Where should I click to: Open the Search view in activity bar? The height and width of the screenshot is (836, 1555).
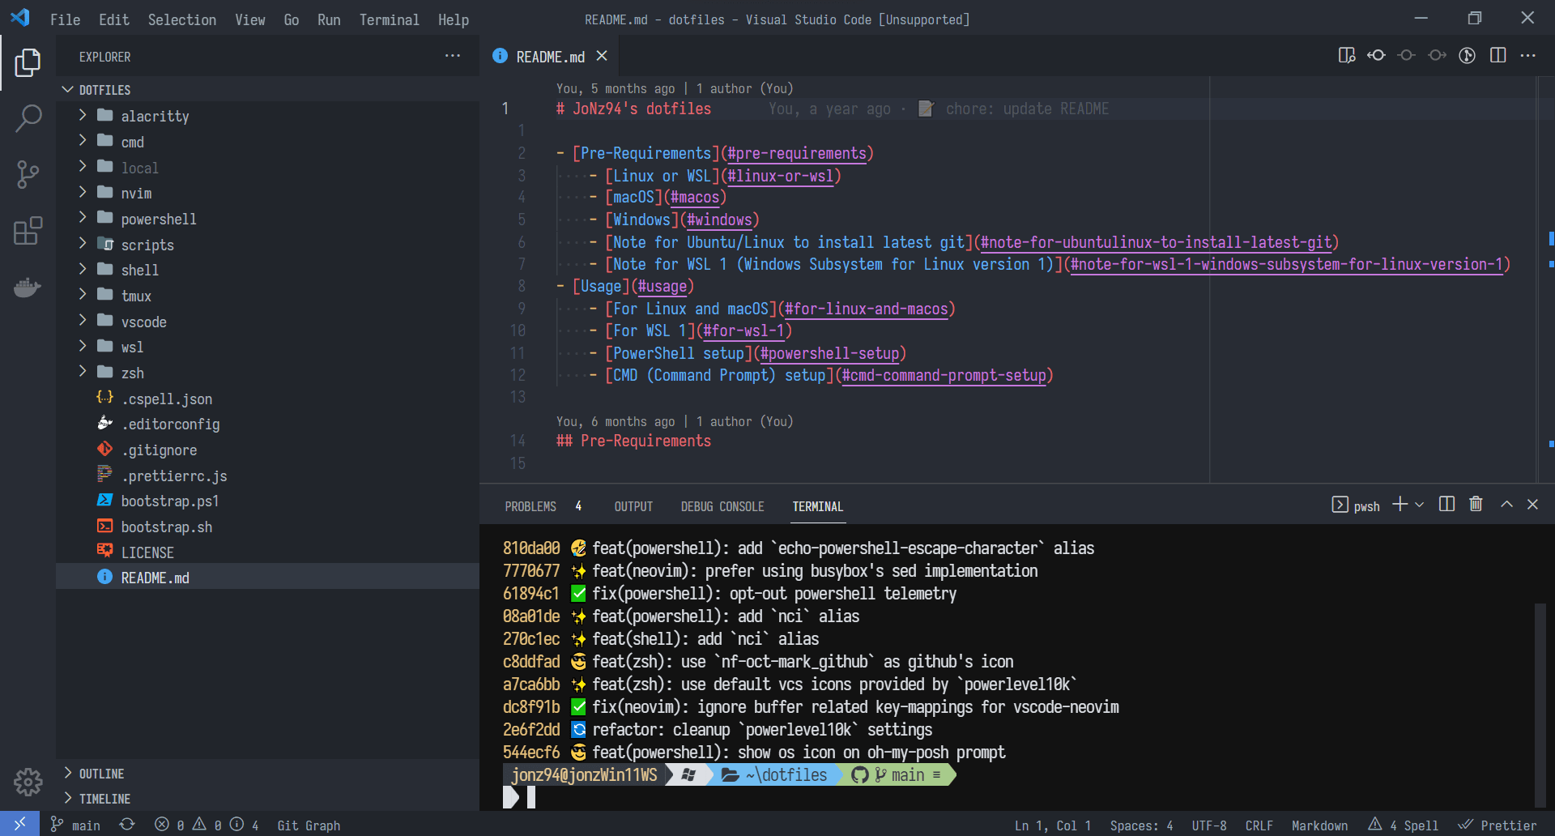[x=28, y=118]
